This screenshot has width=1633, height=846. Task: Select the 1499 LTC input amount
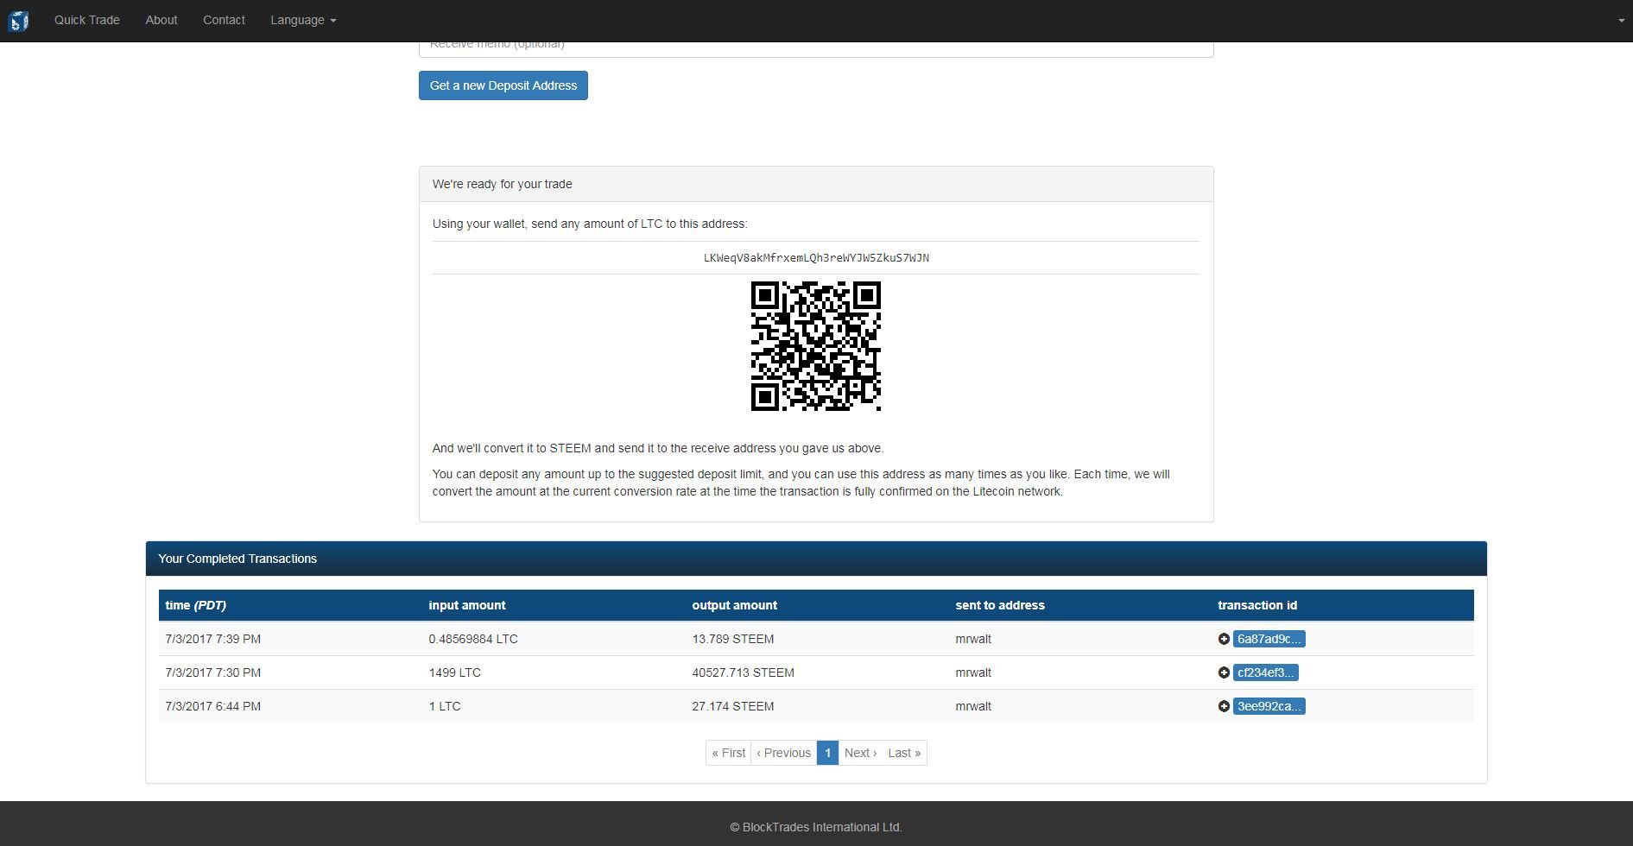point(454,672)
